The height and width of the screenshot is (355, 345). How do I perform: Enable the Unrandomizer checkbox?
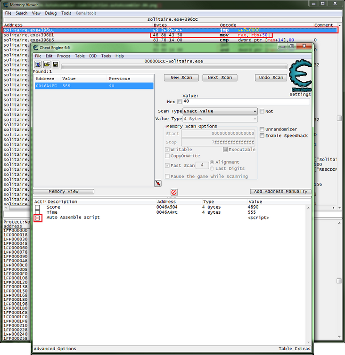click(262, 129)
